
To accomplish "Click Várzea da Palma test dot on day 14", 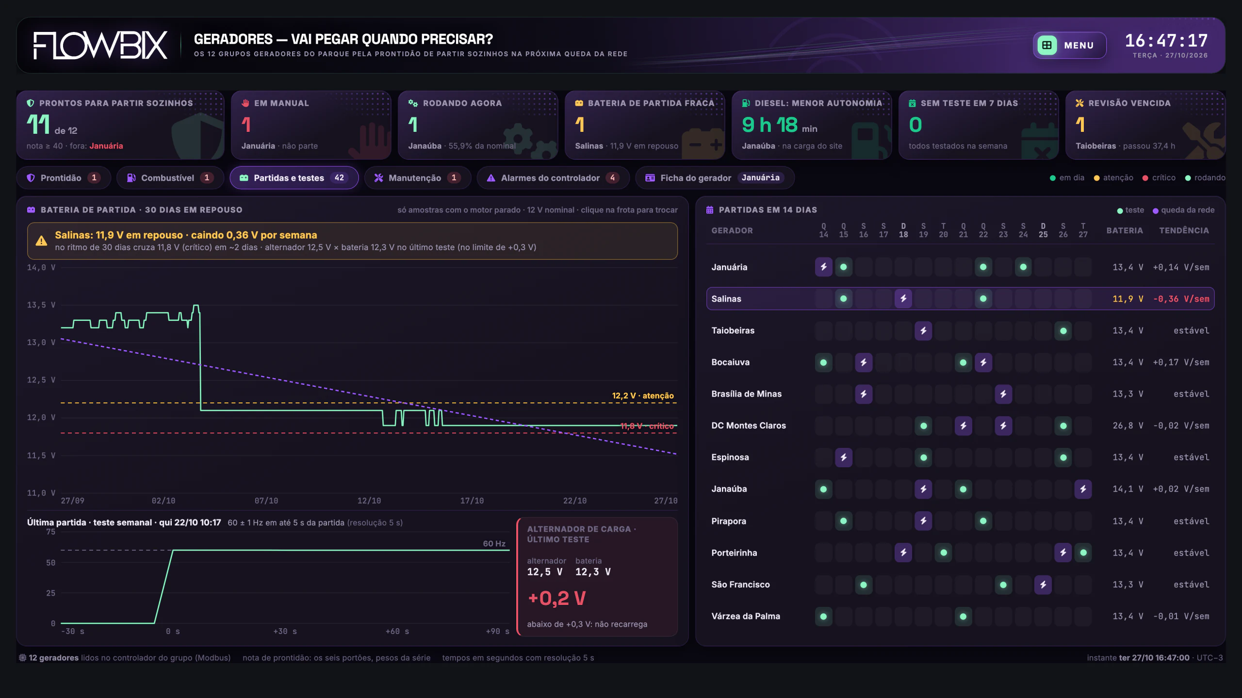I will click(823, 617).
